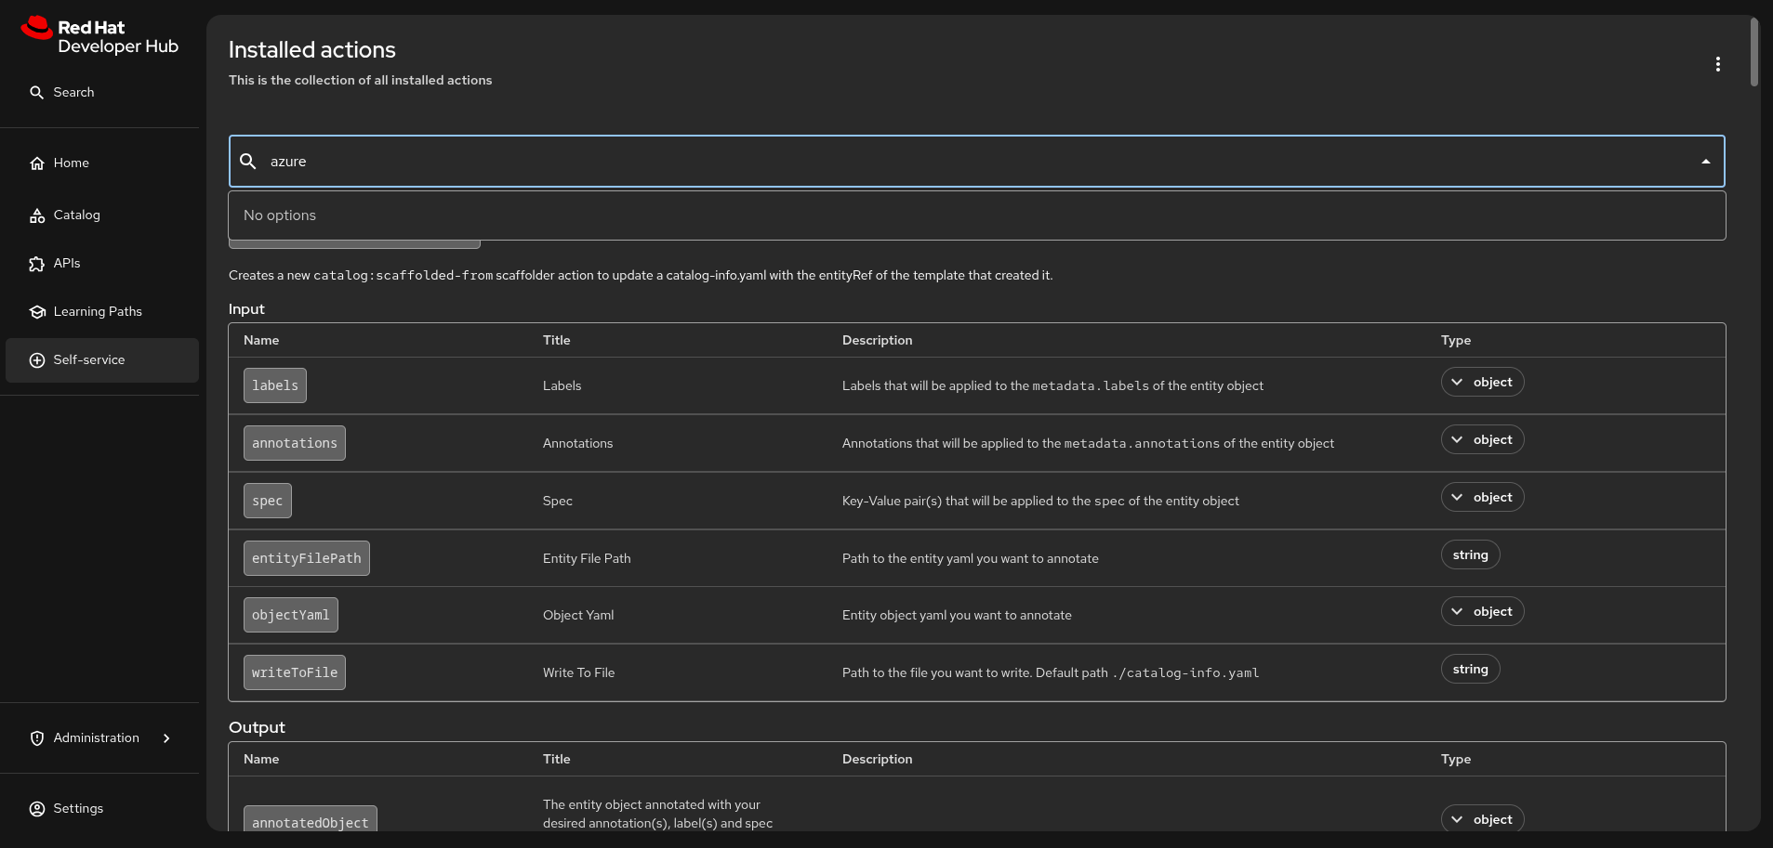Go to Learning Paths in sidebar
Screen dimensions: 1773x848
tap(98, 312)
